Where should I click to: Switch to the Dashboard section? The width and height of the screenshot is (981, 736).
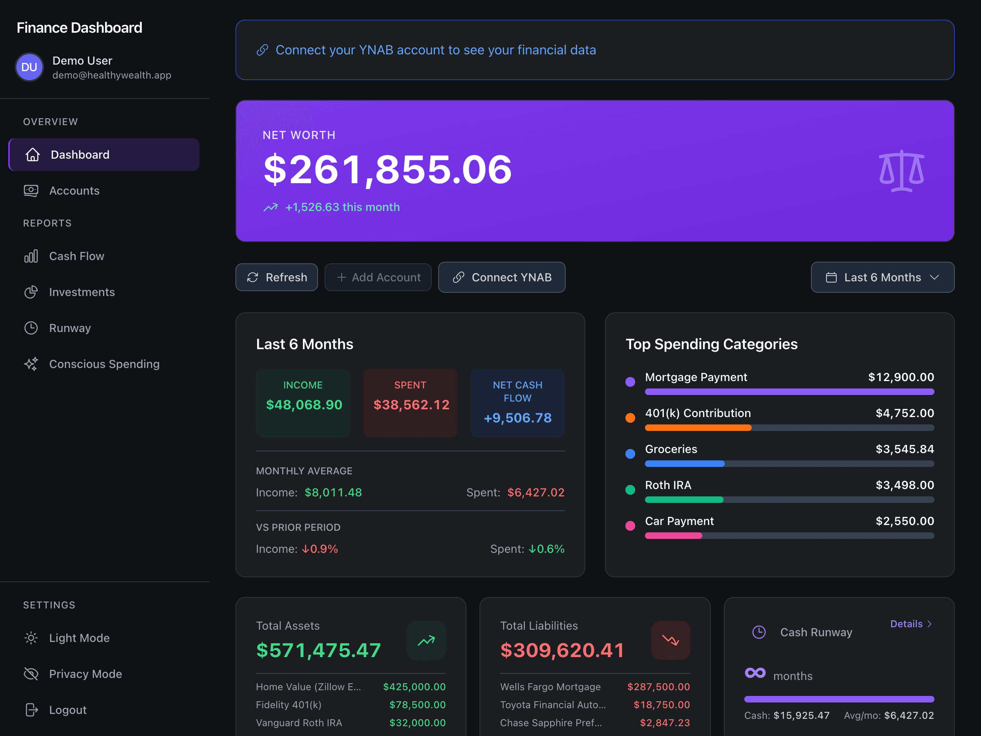(x=80, y=155)
